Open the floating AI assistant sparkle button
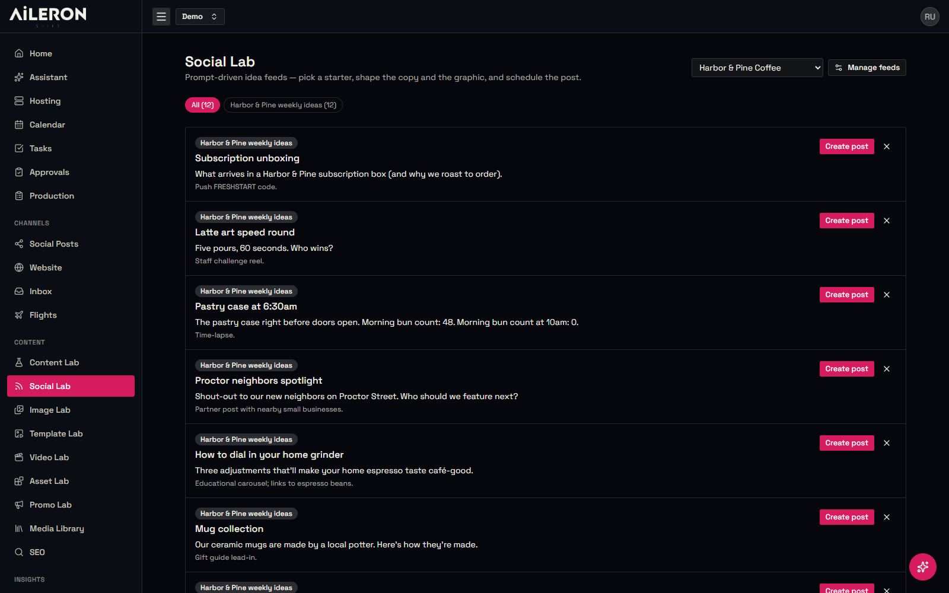Screen dimensions: 949x593 coord(923,567)
